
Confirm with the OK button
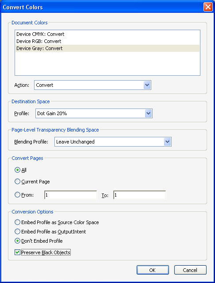(x=153, y=270)
